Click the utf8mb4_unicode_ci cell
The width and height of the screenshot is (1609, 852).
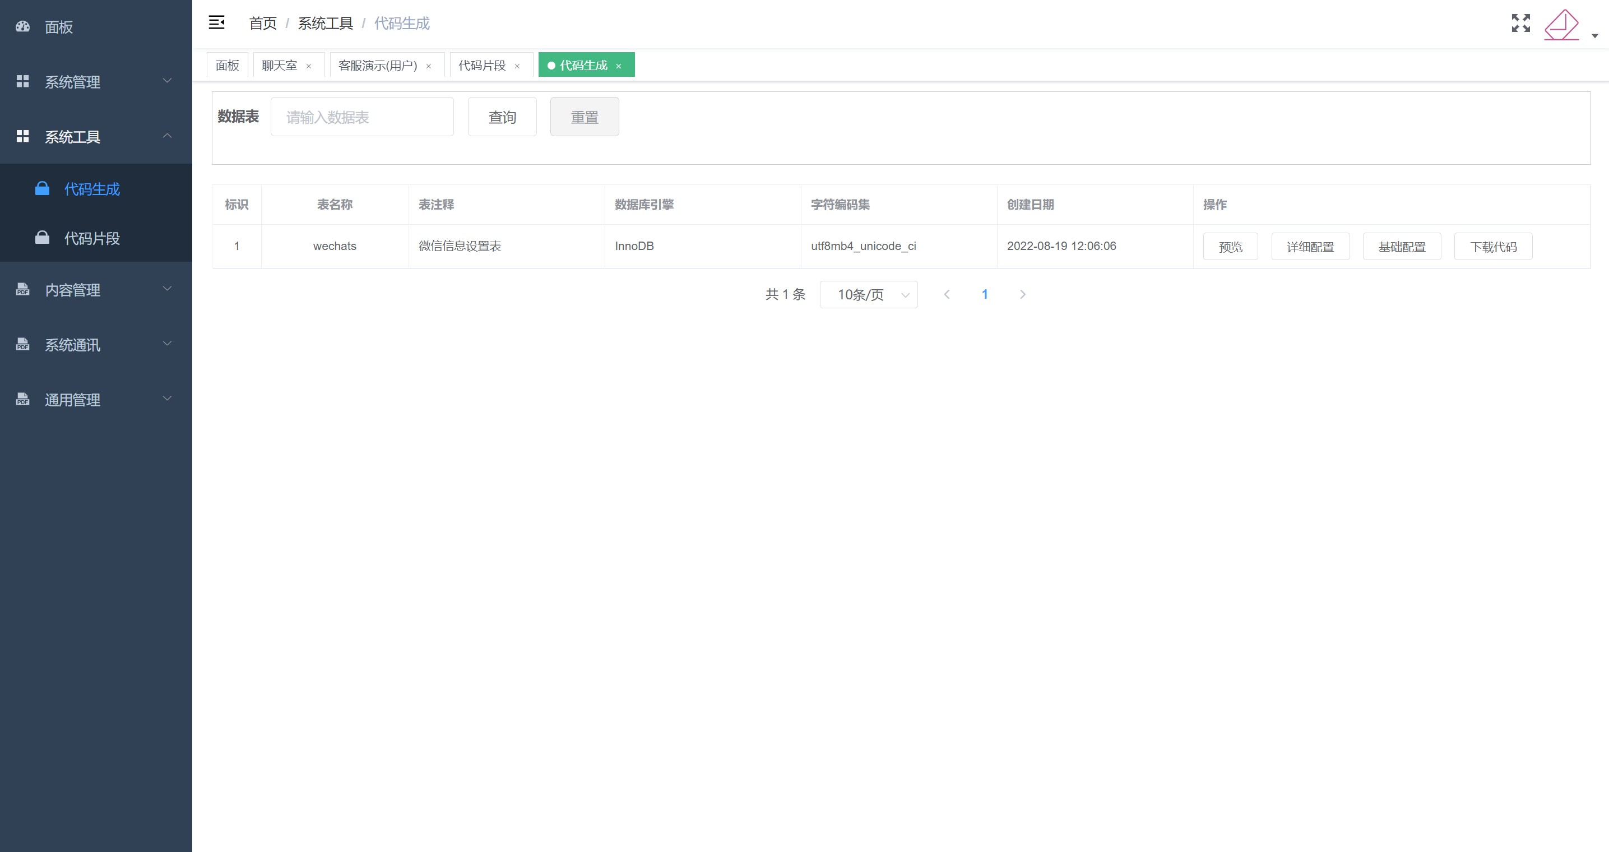click(x=899, y=246)
